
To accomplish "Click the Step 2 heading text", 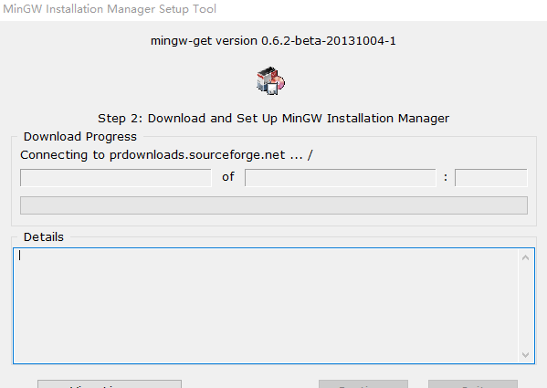I will [274, 118].
